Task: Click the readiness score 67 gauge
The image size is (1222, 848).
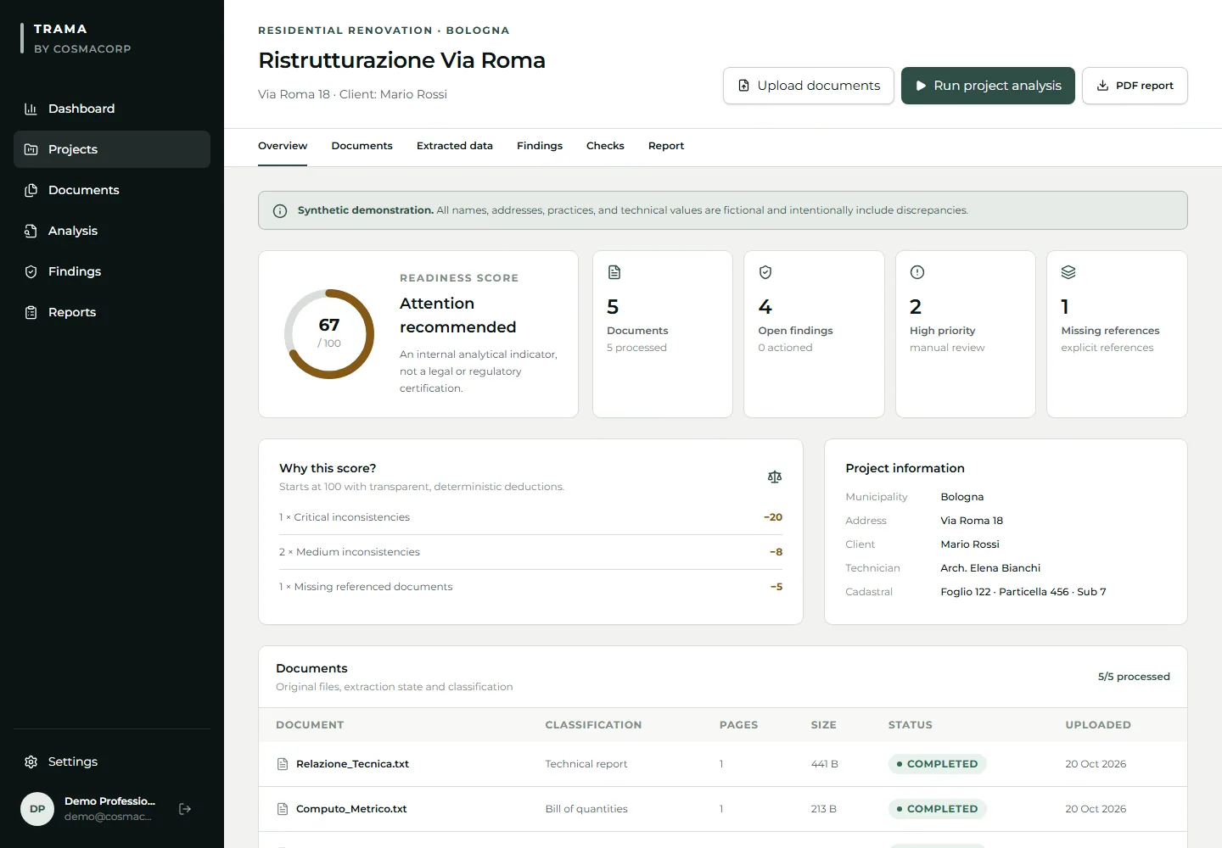Action: tap(329, 334)
